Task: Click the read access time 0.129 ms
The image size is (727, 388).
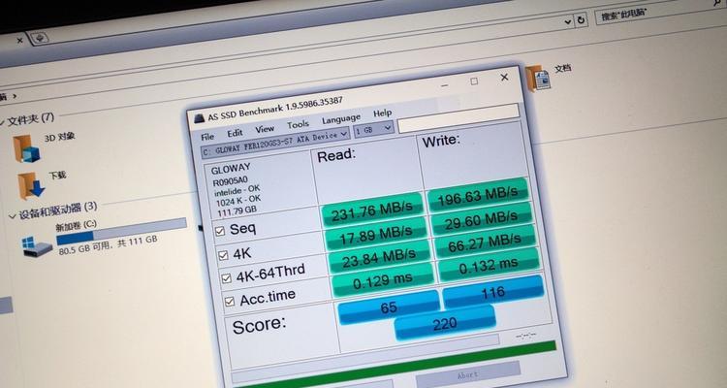Action: (x=383, y=279)
